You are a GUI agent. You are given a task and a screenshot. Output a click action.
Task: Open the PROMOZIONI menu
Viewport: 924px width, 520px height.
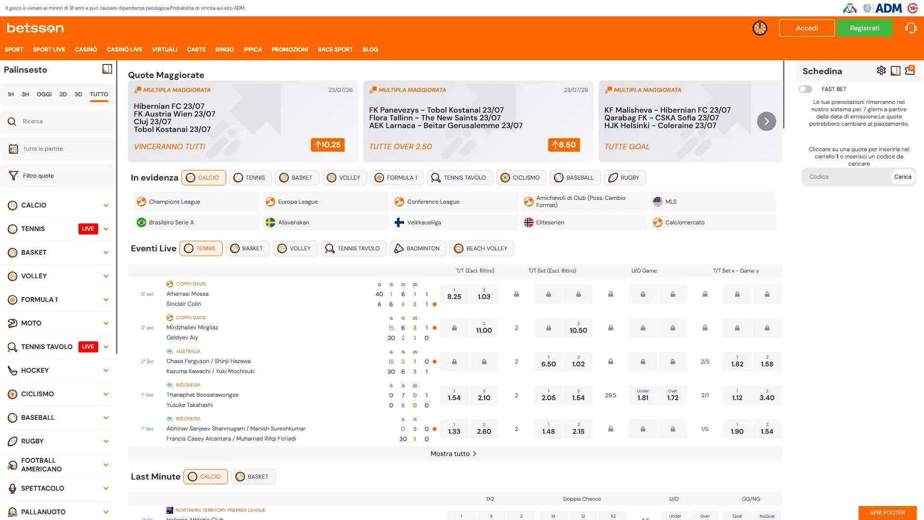point(290,50)
